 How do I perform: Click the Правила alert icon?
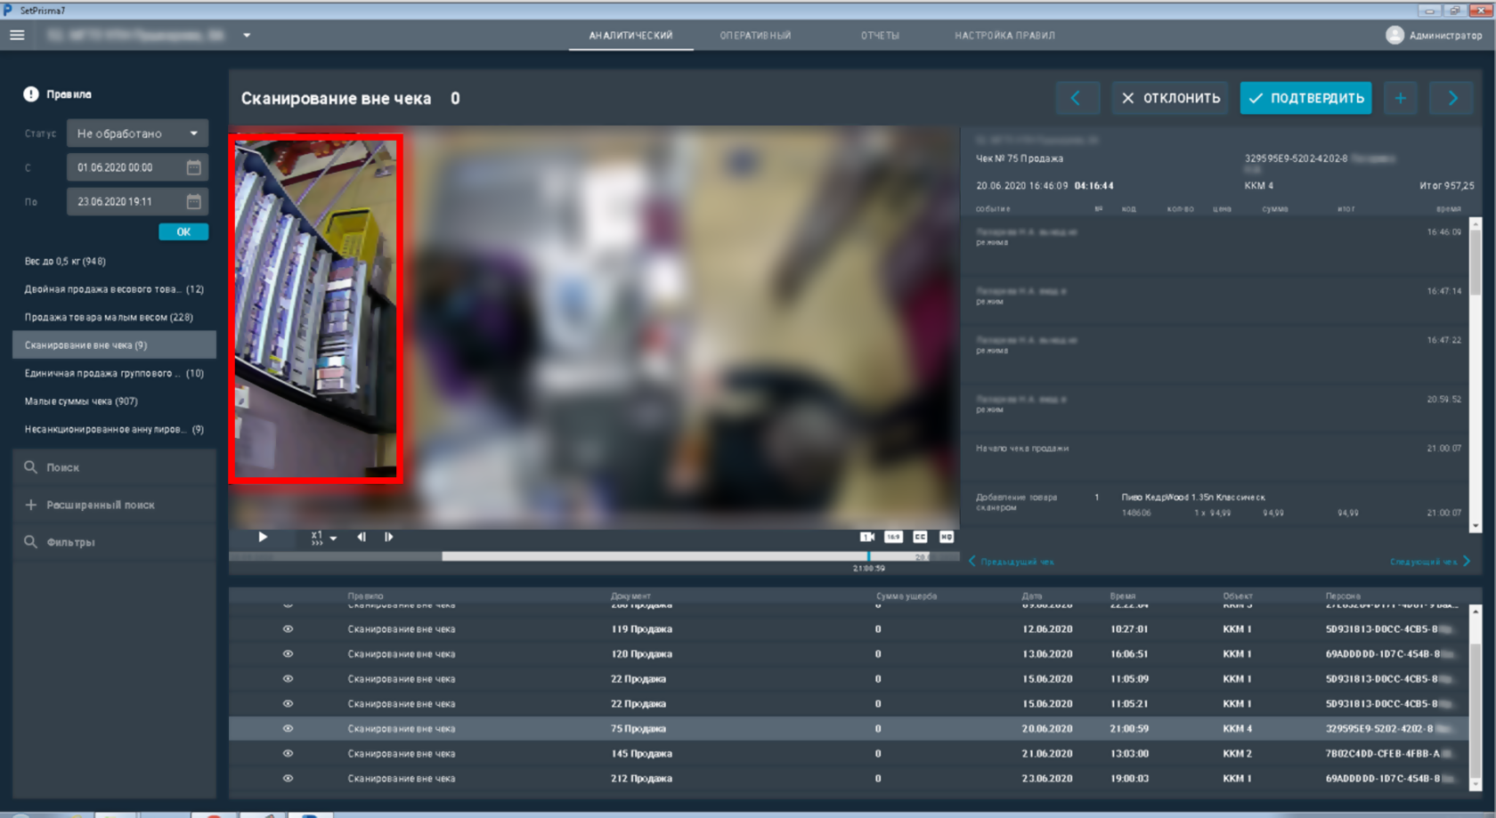(31, 94)
